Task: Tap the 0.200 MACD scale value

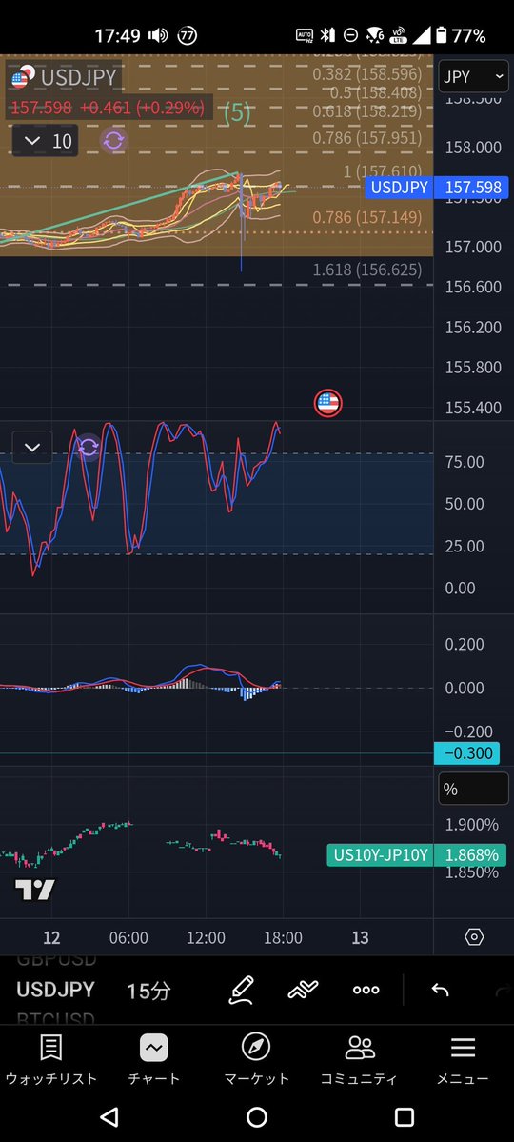Action: (x=465, y=645)
